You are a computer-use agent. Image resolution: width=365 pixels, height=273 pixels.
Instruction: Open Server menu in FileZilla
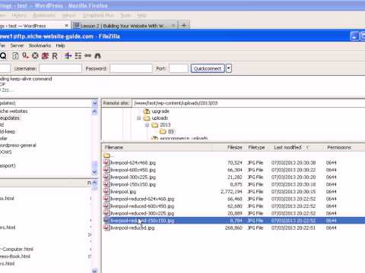point(17,45)
